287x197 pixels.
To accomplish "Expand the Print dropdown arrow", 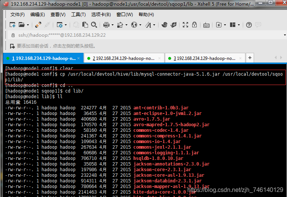I will 112,25.
